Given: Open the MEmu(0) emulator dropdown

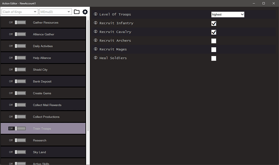Looking at the screenshot, I should tap(55, 12).
